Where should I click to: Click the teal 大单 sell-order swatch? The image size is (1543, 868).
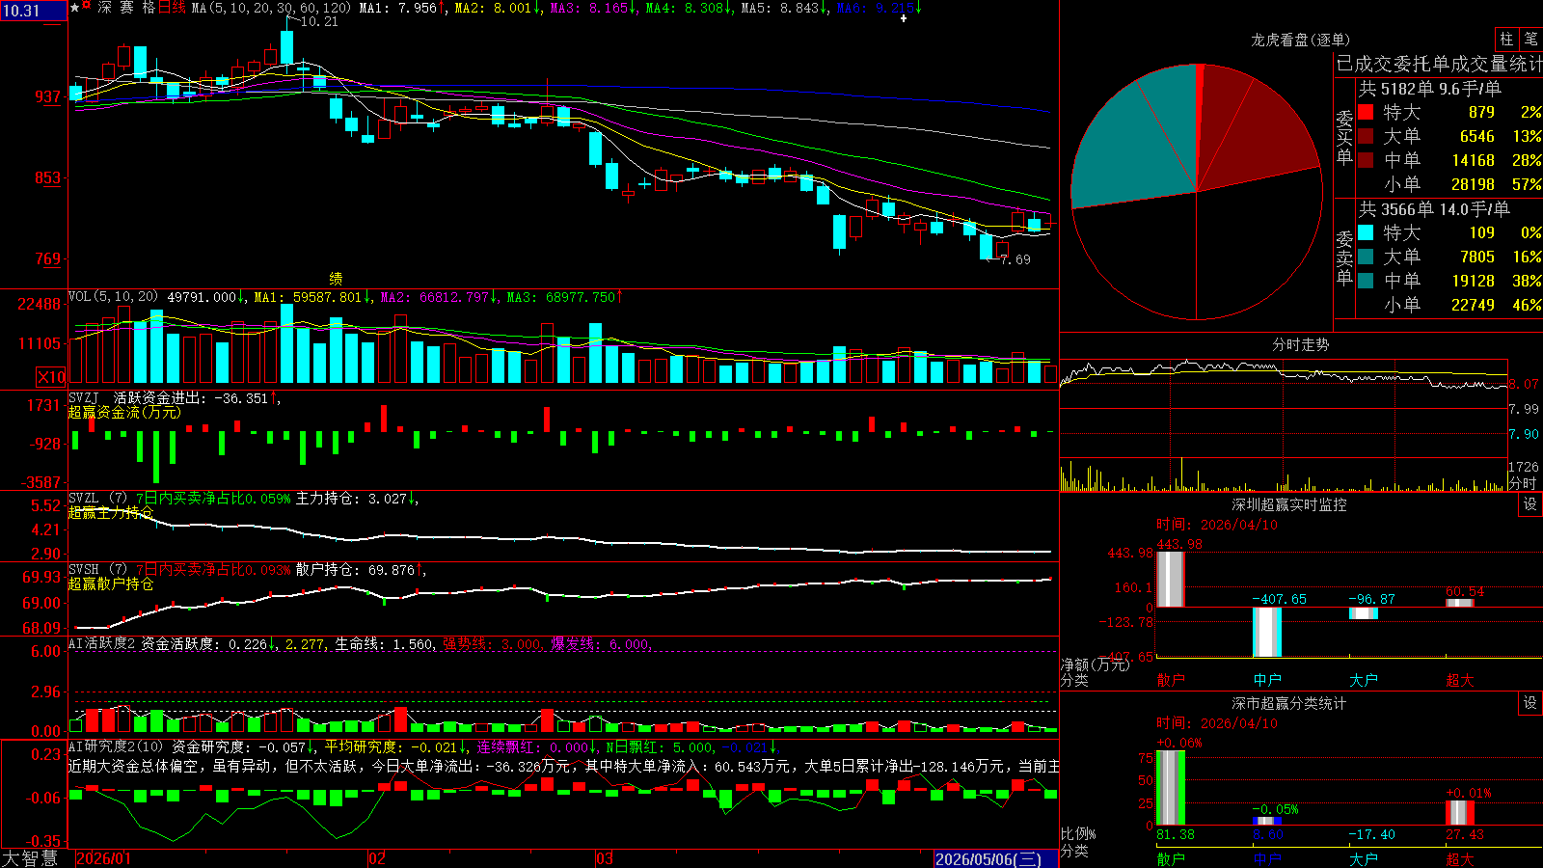(1366, 257)
